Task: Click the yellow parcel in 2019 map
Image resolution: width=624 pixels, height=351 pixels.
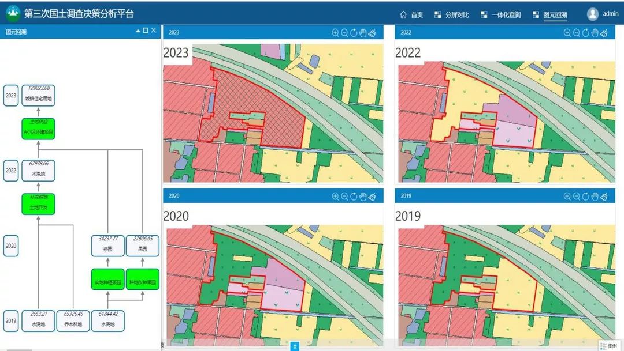Action: tap(515, 284)
